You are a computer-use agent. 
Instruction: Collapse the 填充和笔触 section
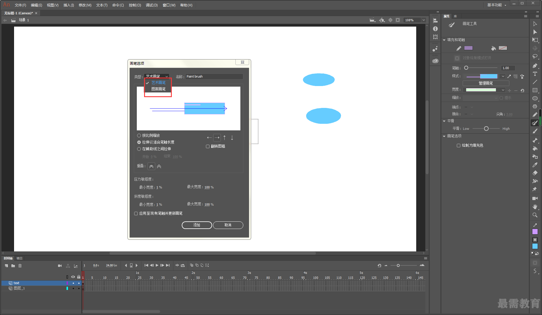tap(444, 40)
